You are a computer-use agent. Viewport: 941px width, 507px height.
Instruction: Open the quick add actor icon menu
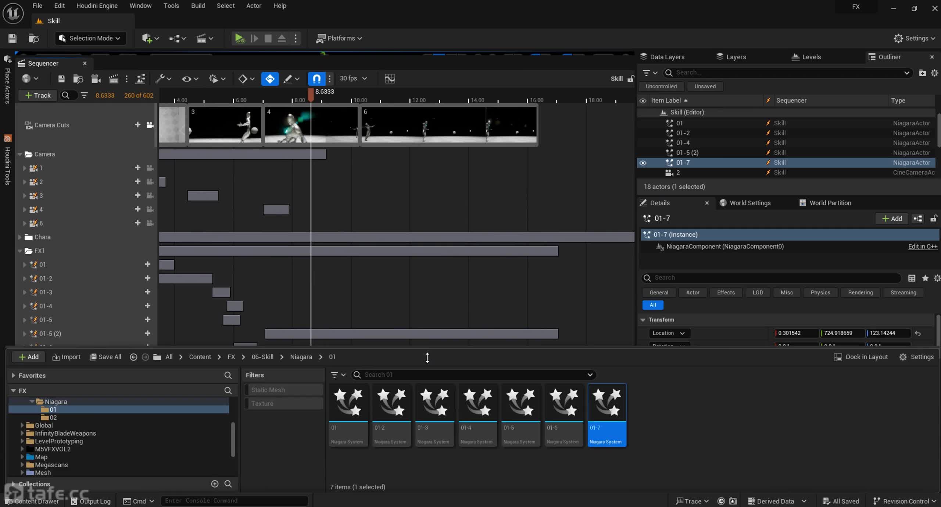tap(150, 38)
